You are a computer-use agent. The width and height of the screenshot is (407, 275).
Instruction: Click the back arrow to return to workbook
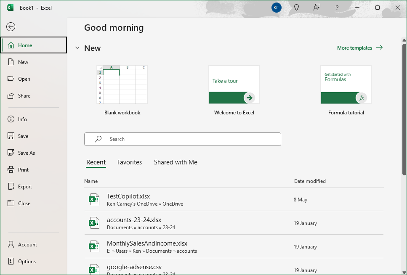tap(11, 27)
